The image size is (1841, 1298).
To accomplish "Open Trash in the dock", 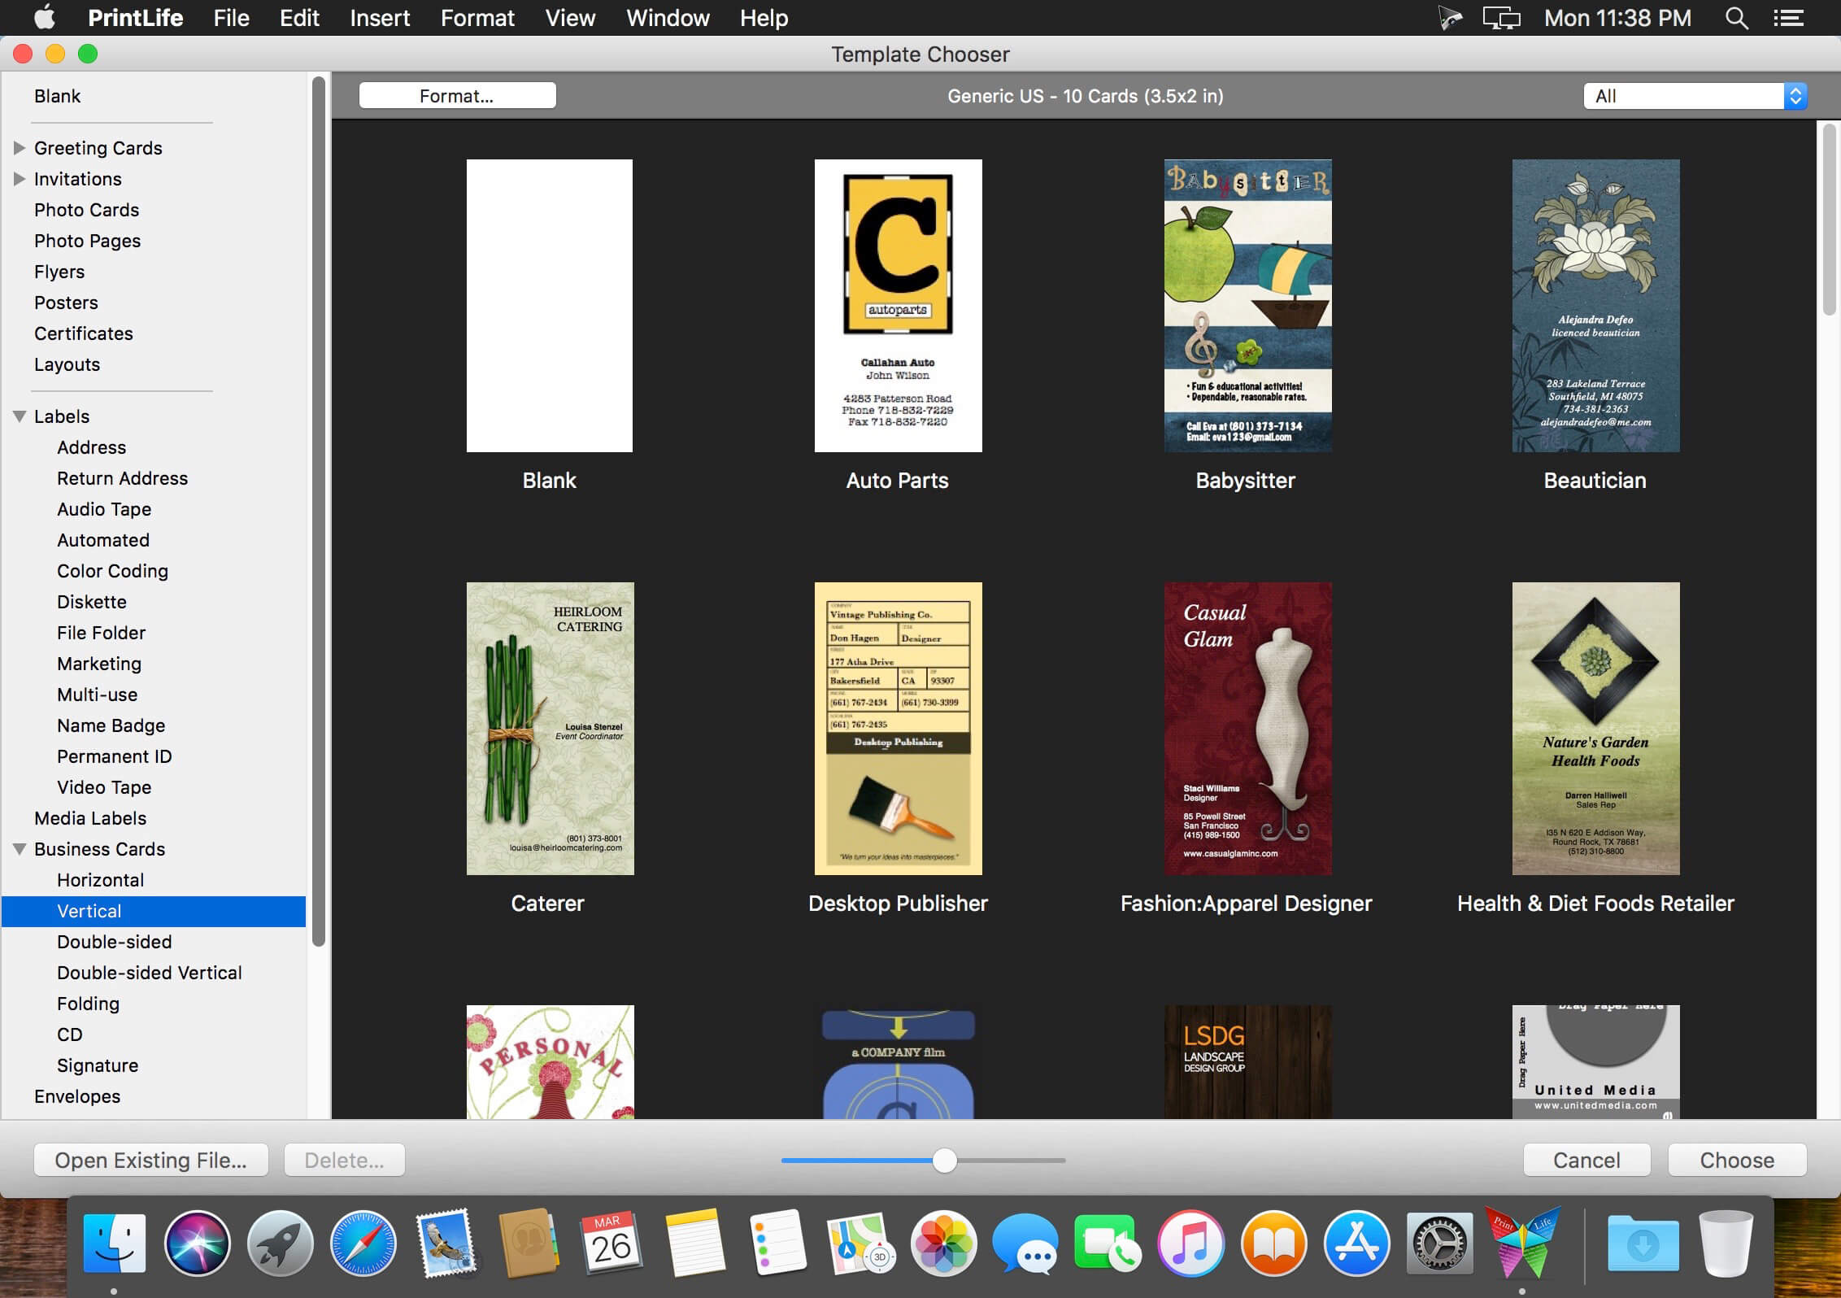I will pyautogui.click(x=1726, y=1242).
